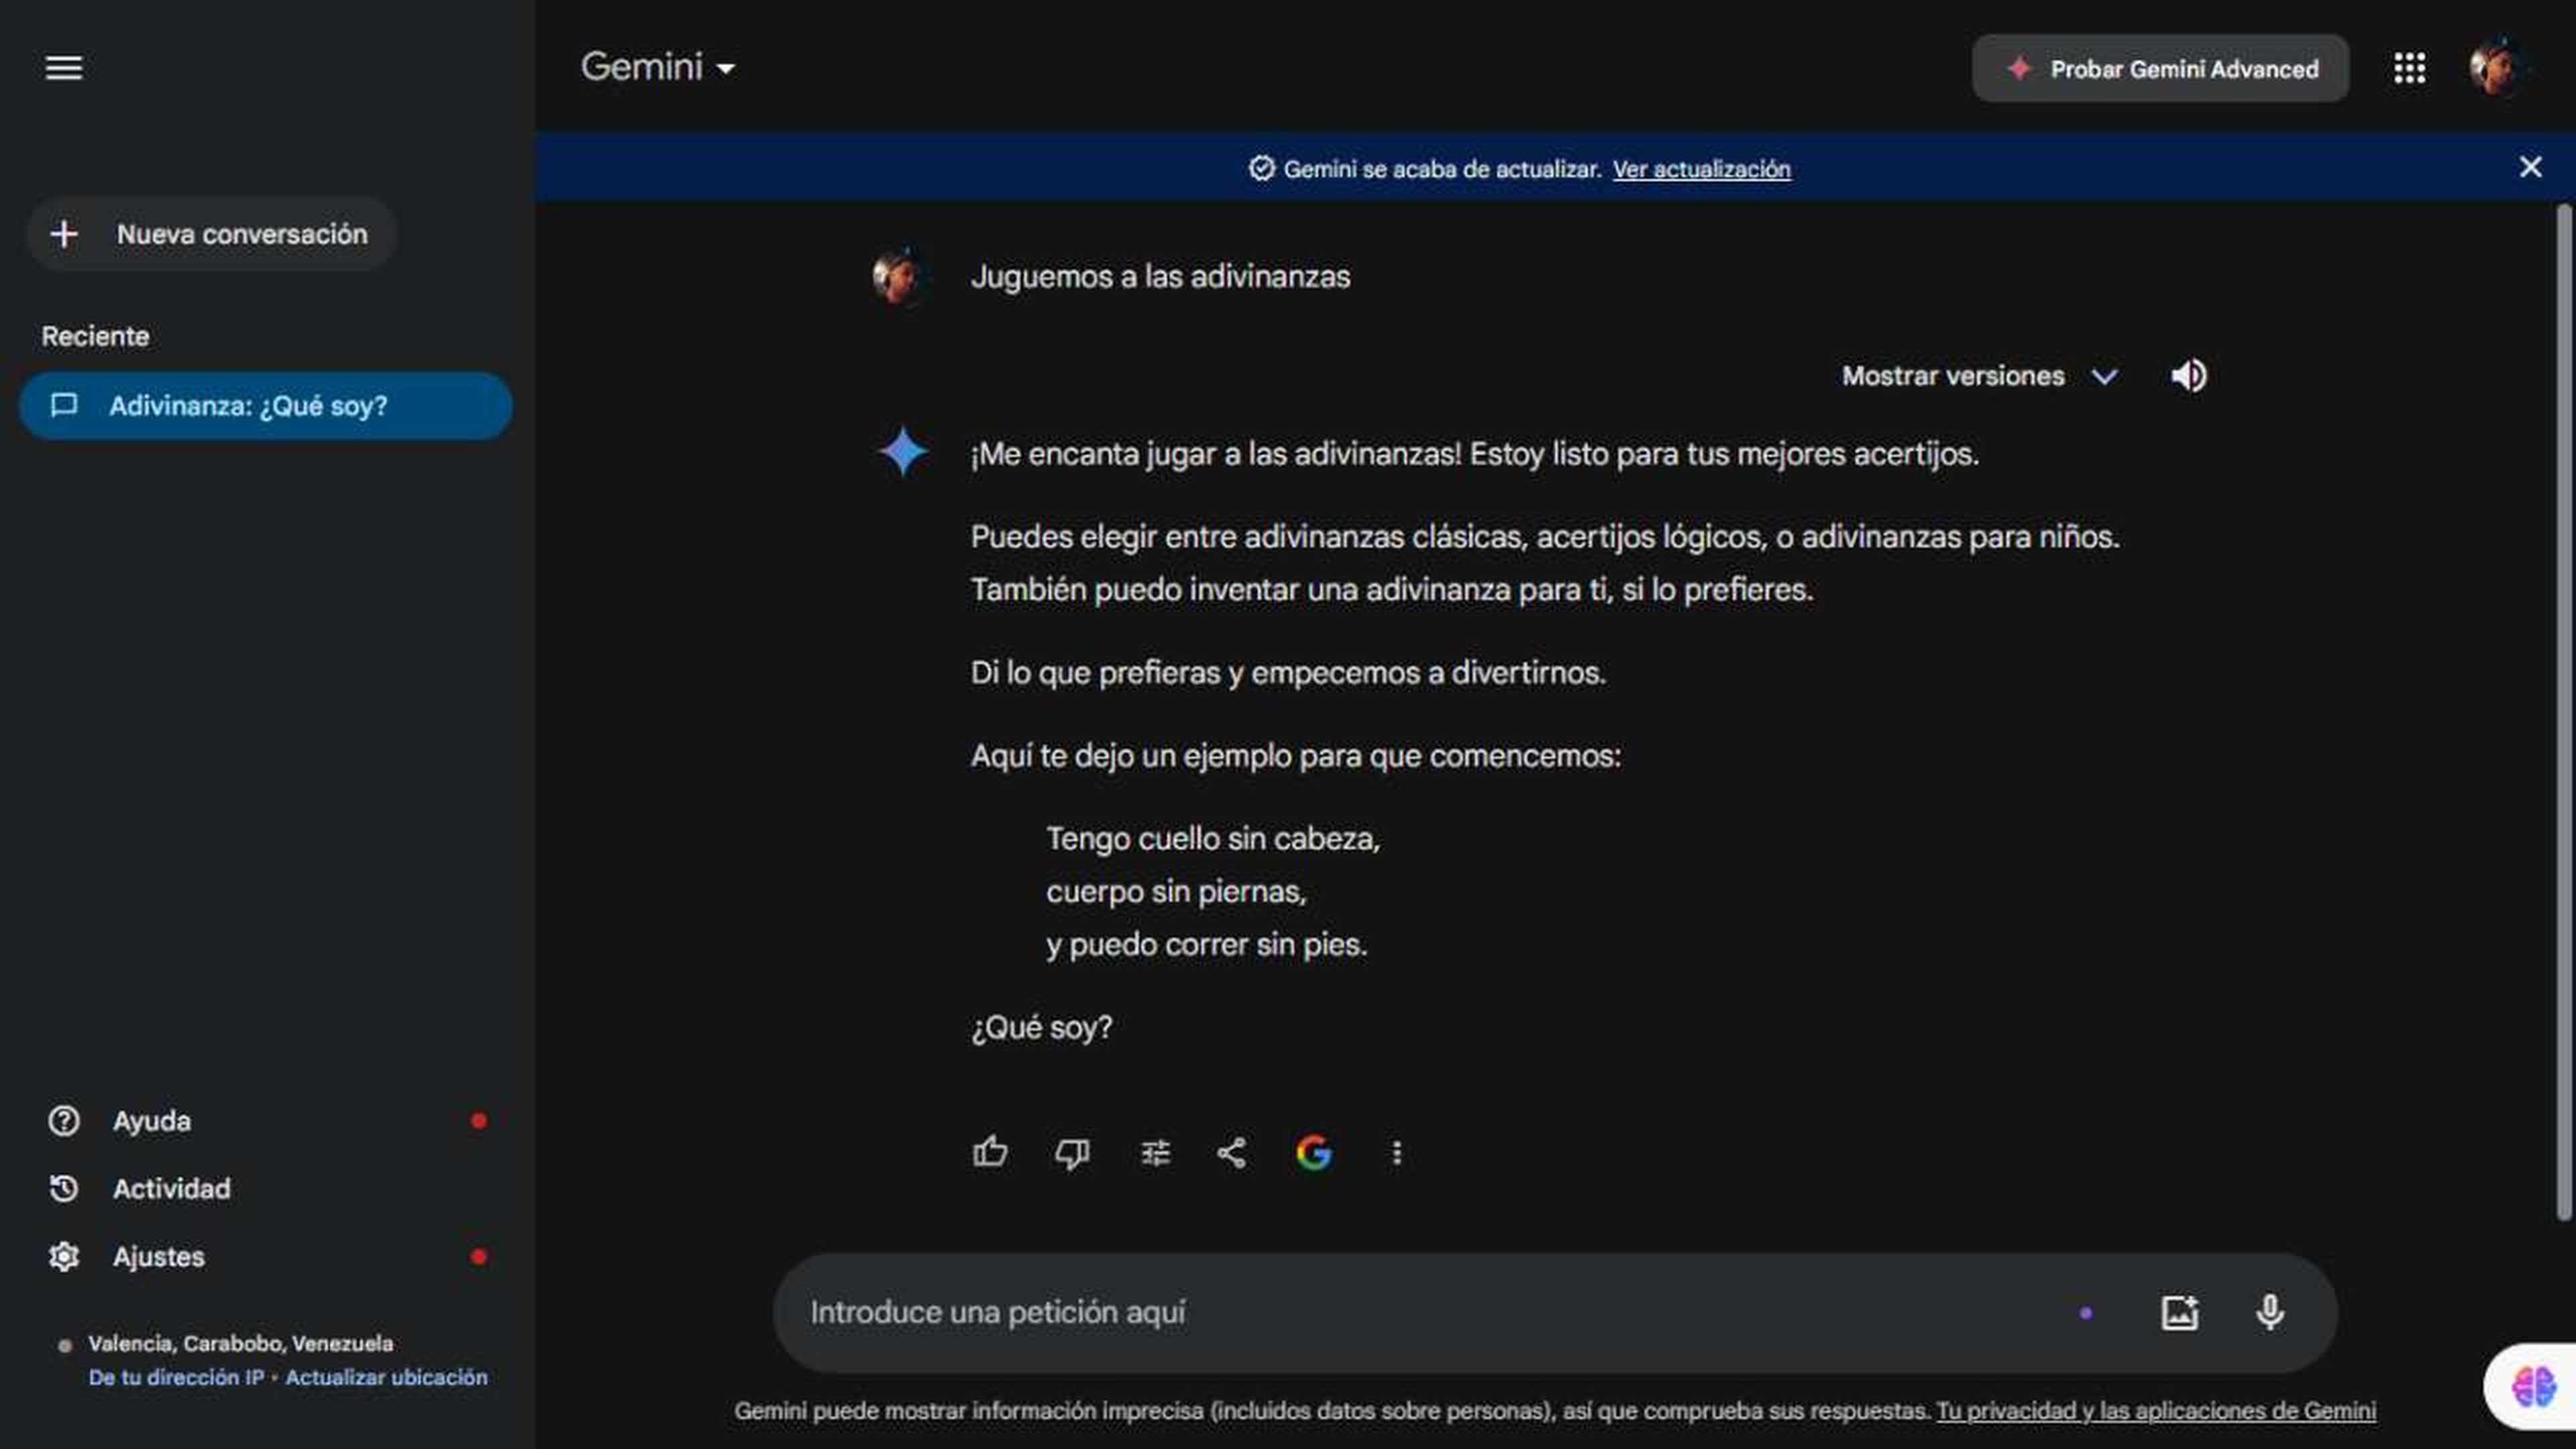Click the upload image icon in input
Screen dimensions: 2576x1449
tap(2180, 1311)
